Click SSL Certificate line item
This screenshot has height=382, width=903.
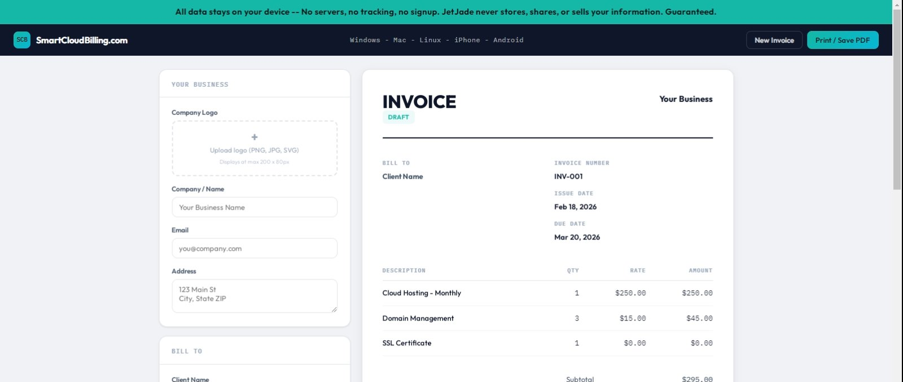[x=407, y=343]
